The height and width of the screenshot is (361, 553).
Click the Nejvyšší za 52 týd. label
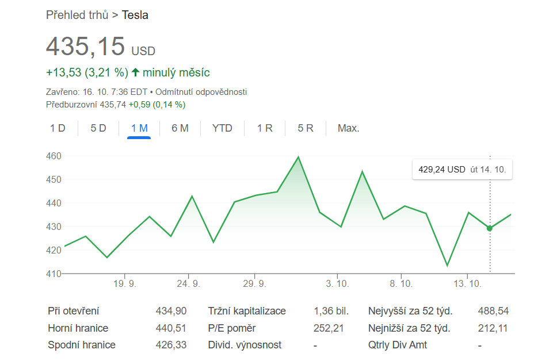[x=410, y=311]
